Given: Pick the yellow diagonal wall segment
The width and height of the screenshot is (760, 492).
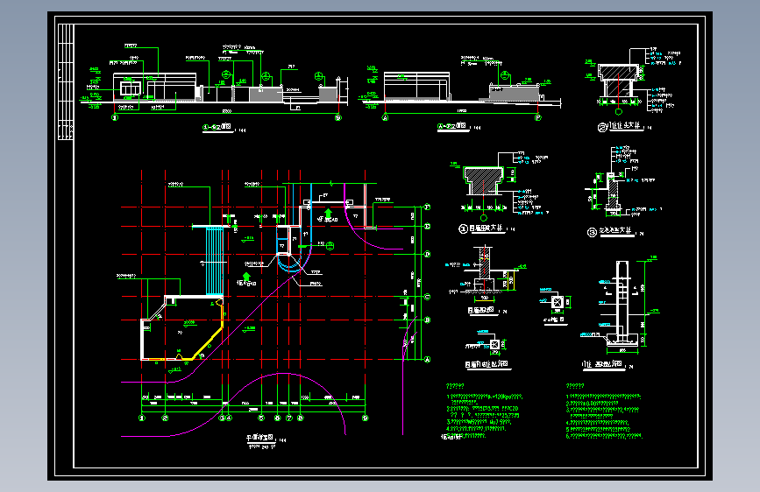Looking at the screenshot, I should pos(208,344).
